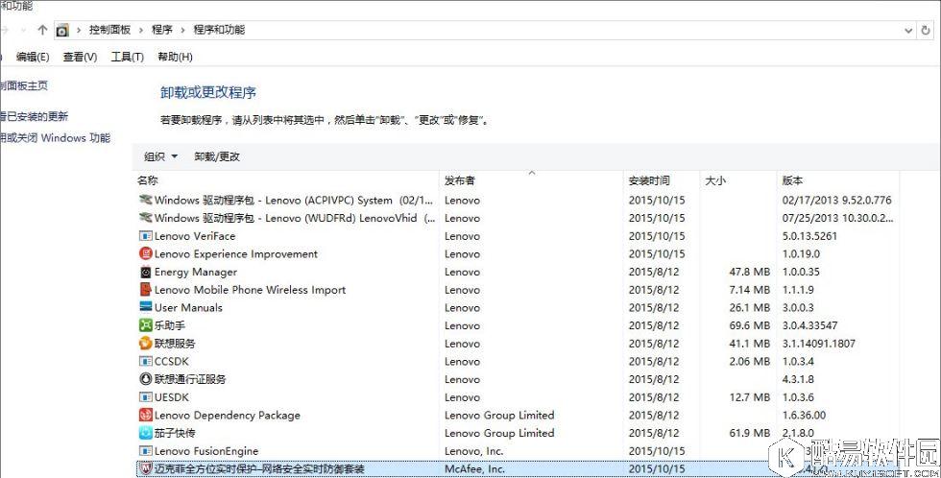Screen dimensions: 941x478
Task: Select the Lenovo Dependency Package name
Action: pos(227,415)
